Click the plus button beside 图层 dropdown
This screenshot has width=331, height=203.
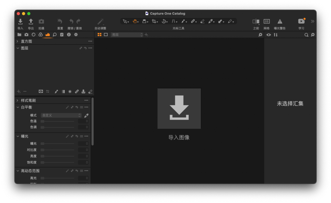(146, 35)
